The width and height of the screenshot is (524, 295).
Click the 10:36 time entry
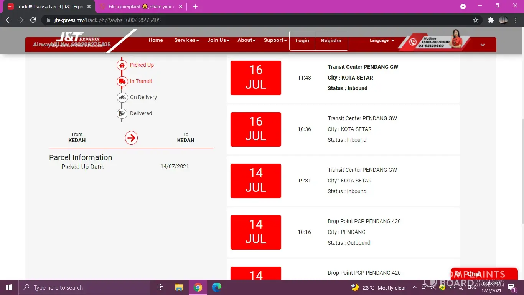(x=304, y=129)
